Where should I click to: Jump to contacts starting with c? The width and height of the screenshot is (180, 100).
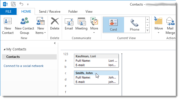[x=66, y=73]
